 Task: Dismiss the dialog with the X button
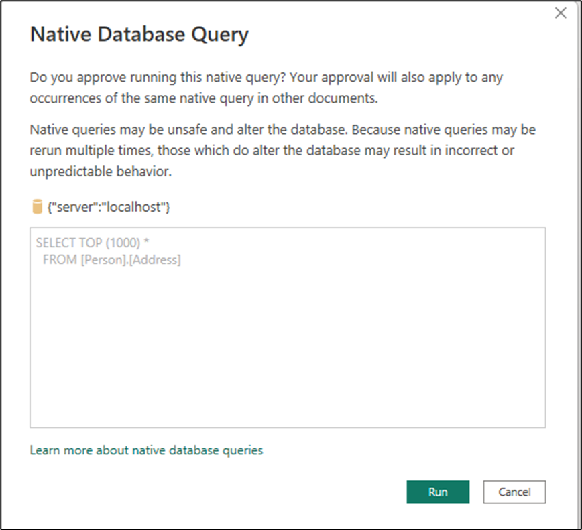click(561, 13)
